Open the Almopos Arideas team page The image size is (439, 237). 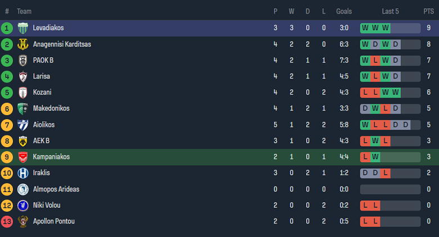(x=56, y=189)
